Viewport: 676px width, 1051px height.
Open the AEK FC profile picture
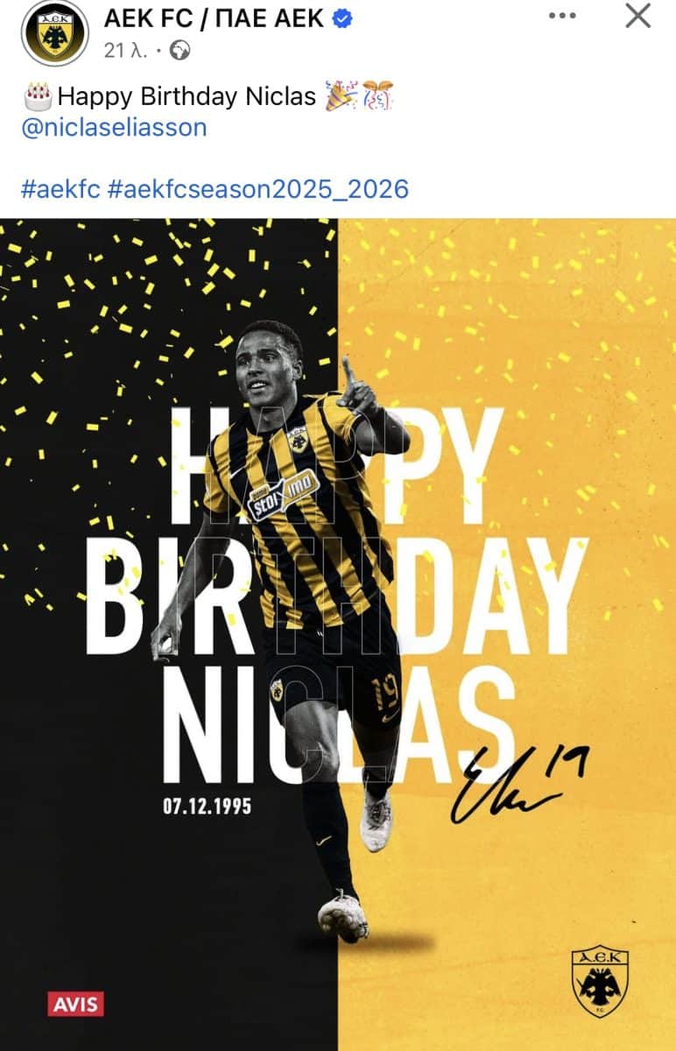tap(55, 33)
